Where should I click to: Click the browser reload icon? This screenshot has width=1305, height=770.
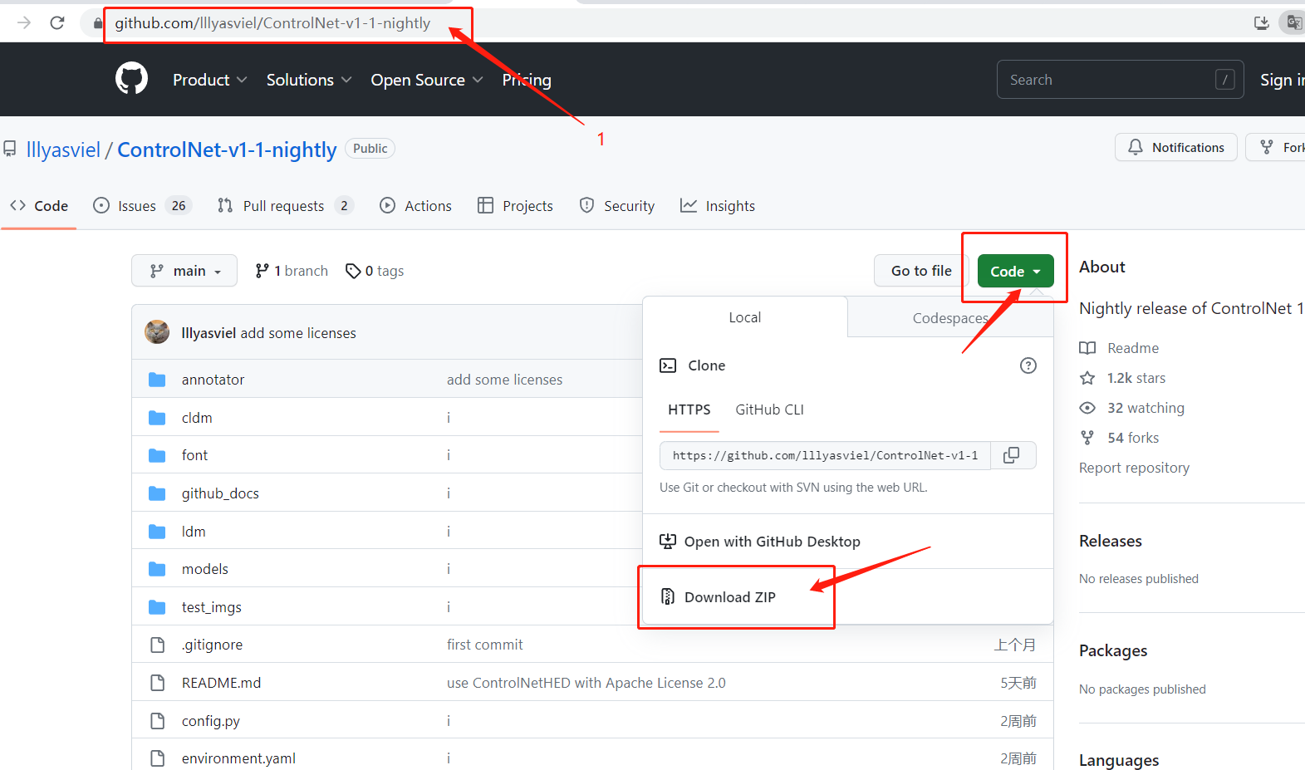point(57,22)
